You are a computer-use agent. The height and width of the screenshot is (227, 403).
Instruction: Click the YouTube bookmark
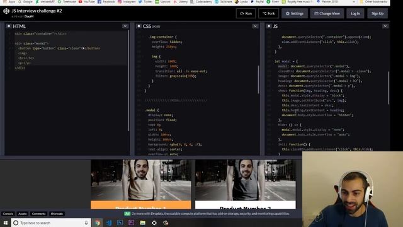point(87,1)
